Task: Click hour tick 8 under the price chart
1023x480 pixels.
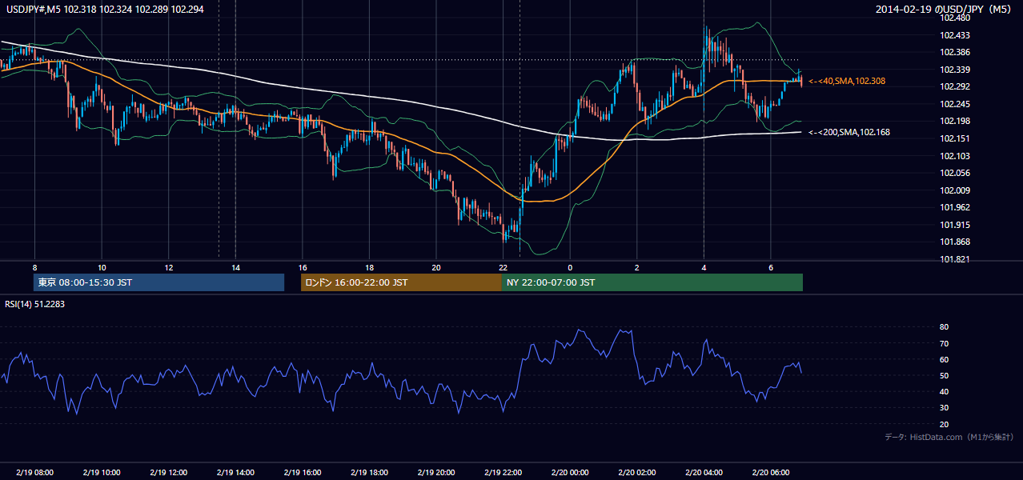Action: [34, 267]
